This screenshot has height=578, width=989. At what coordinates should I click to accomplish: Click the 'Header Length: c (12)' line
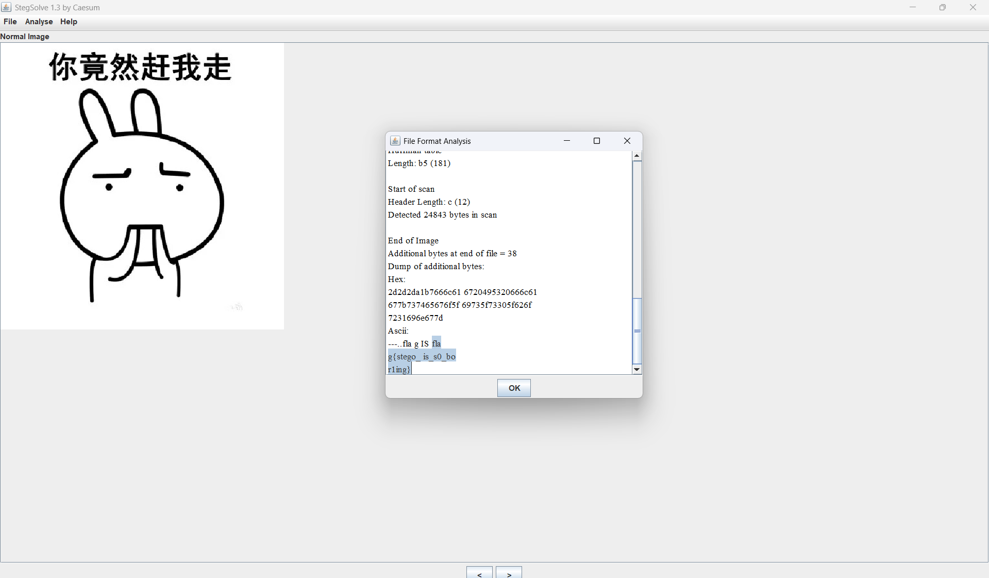[x=429, y=202]
